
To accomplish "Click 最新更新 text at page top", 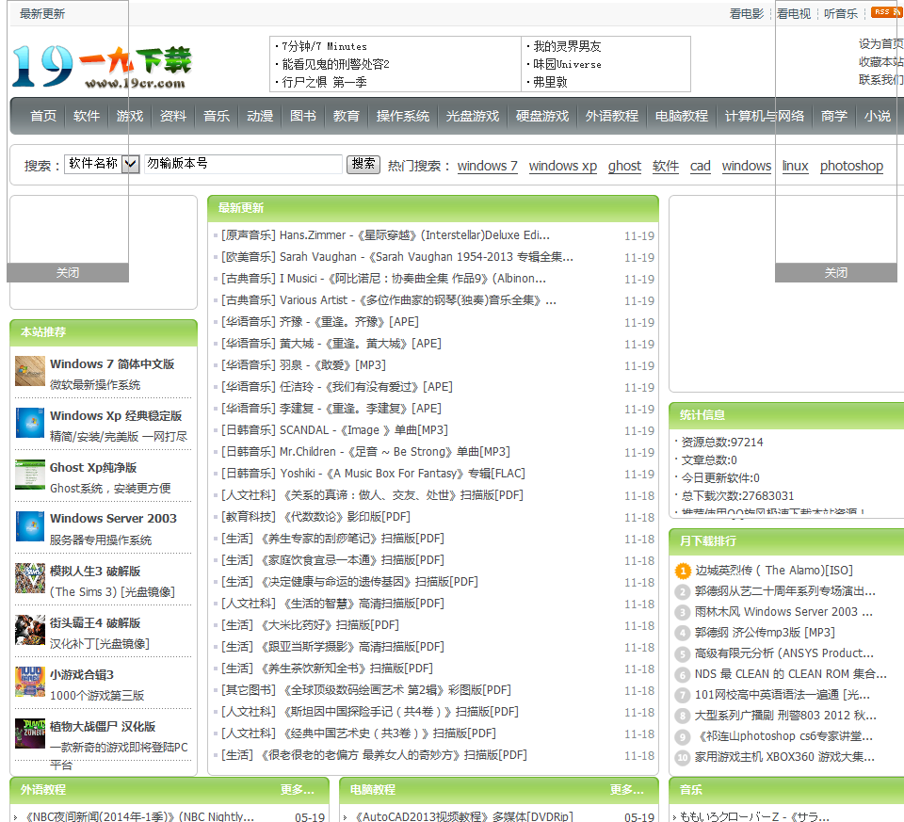I will (42, 14).
